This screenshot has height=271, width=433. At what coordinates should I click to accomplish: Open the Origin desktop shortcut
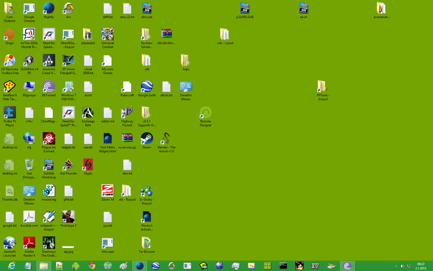10,37
